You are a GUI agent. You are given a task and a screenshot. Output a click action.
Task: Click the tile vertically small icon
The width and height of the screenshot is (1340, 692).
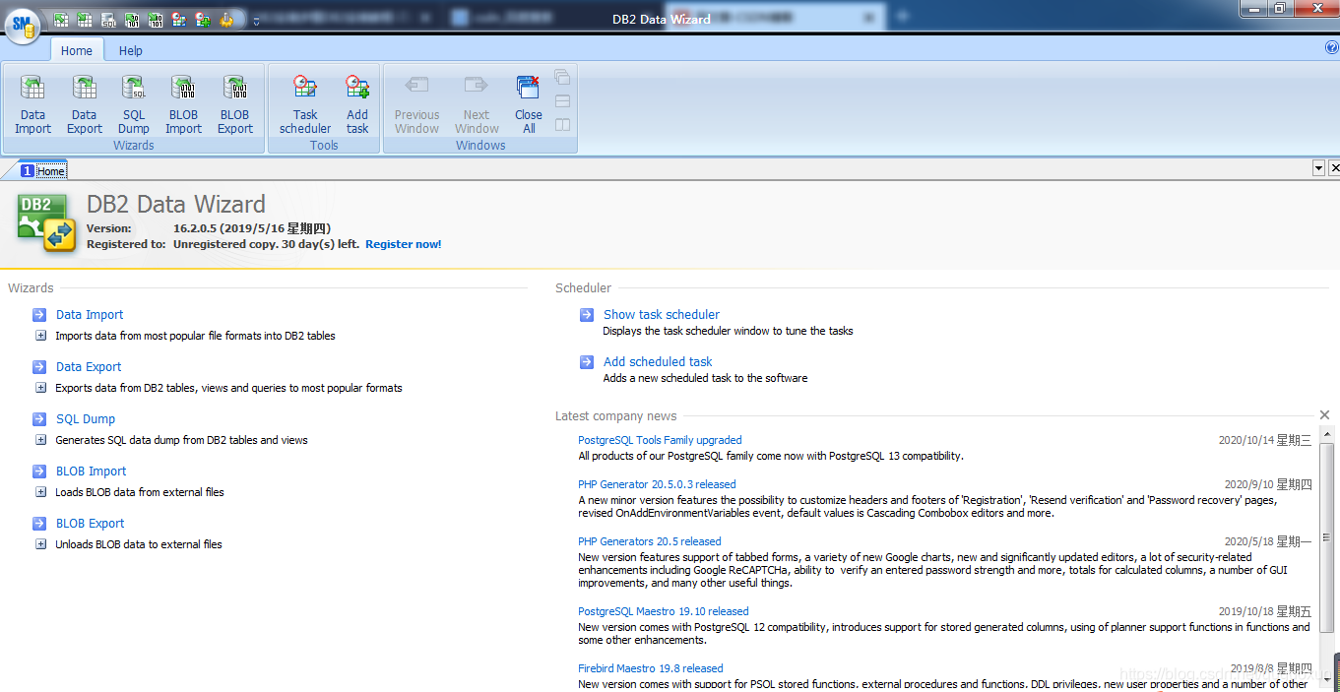[x=562, y=125]
